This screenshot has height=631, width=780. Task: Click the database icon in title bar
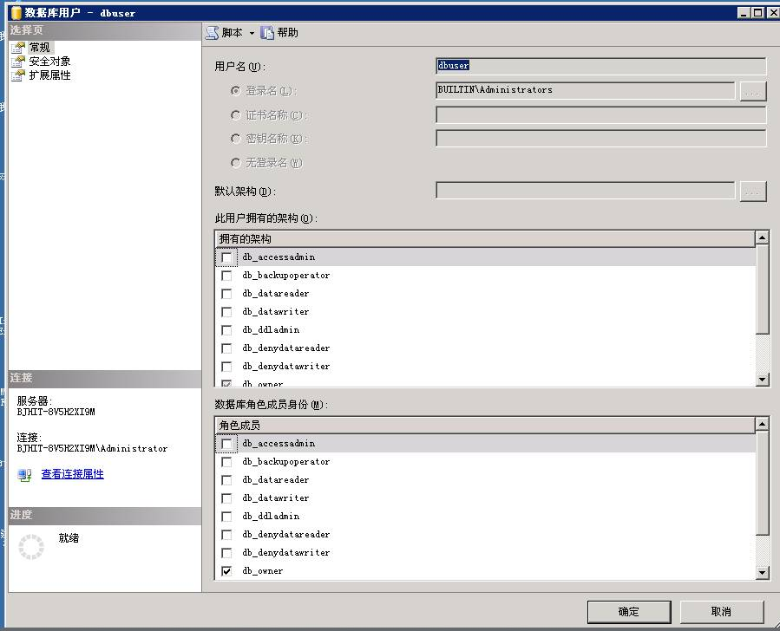tap(16, 13)
